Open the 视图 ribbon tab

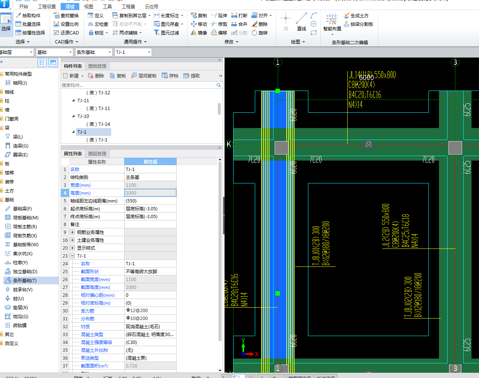89,6
